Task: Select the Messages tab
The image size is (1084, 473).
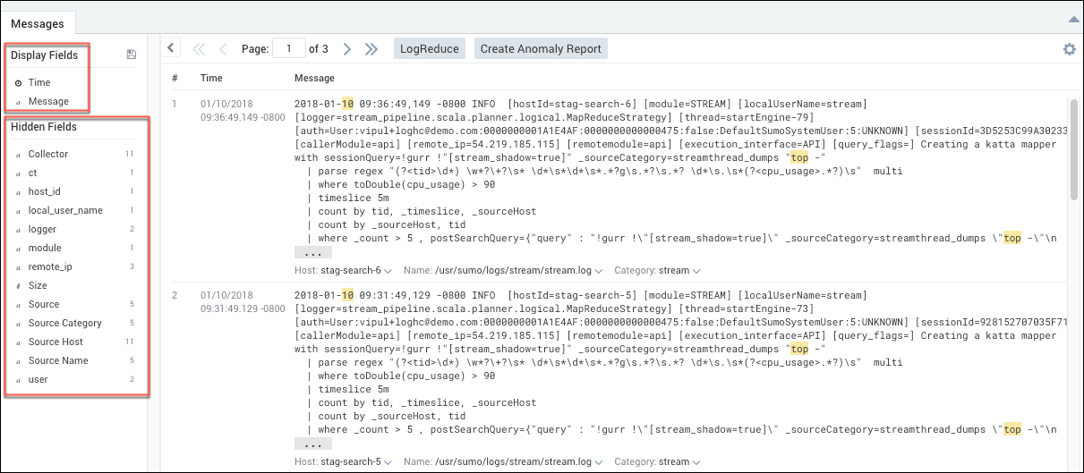Action: click(x=38, y=22)
